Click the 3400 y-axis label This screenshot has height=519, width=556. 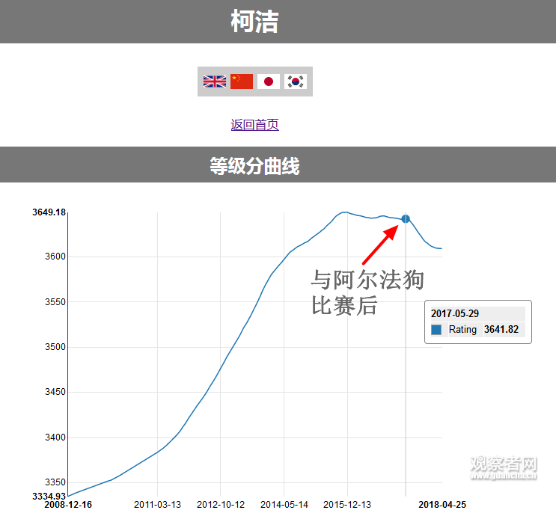pos(55,437)
